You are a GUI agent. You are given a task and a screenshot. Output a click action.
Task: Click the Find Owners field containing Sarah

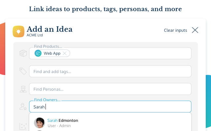[x=110, y=106]
